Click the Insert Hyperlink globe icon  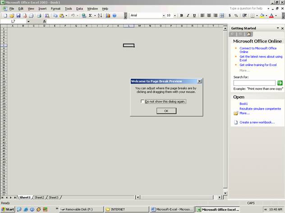[x=84, y=16]
